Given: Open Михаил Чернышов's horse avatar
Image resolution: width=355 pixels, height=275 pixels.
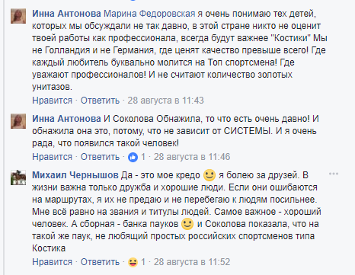Looking at the screenshot, I should pos(18,177).
